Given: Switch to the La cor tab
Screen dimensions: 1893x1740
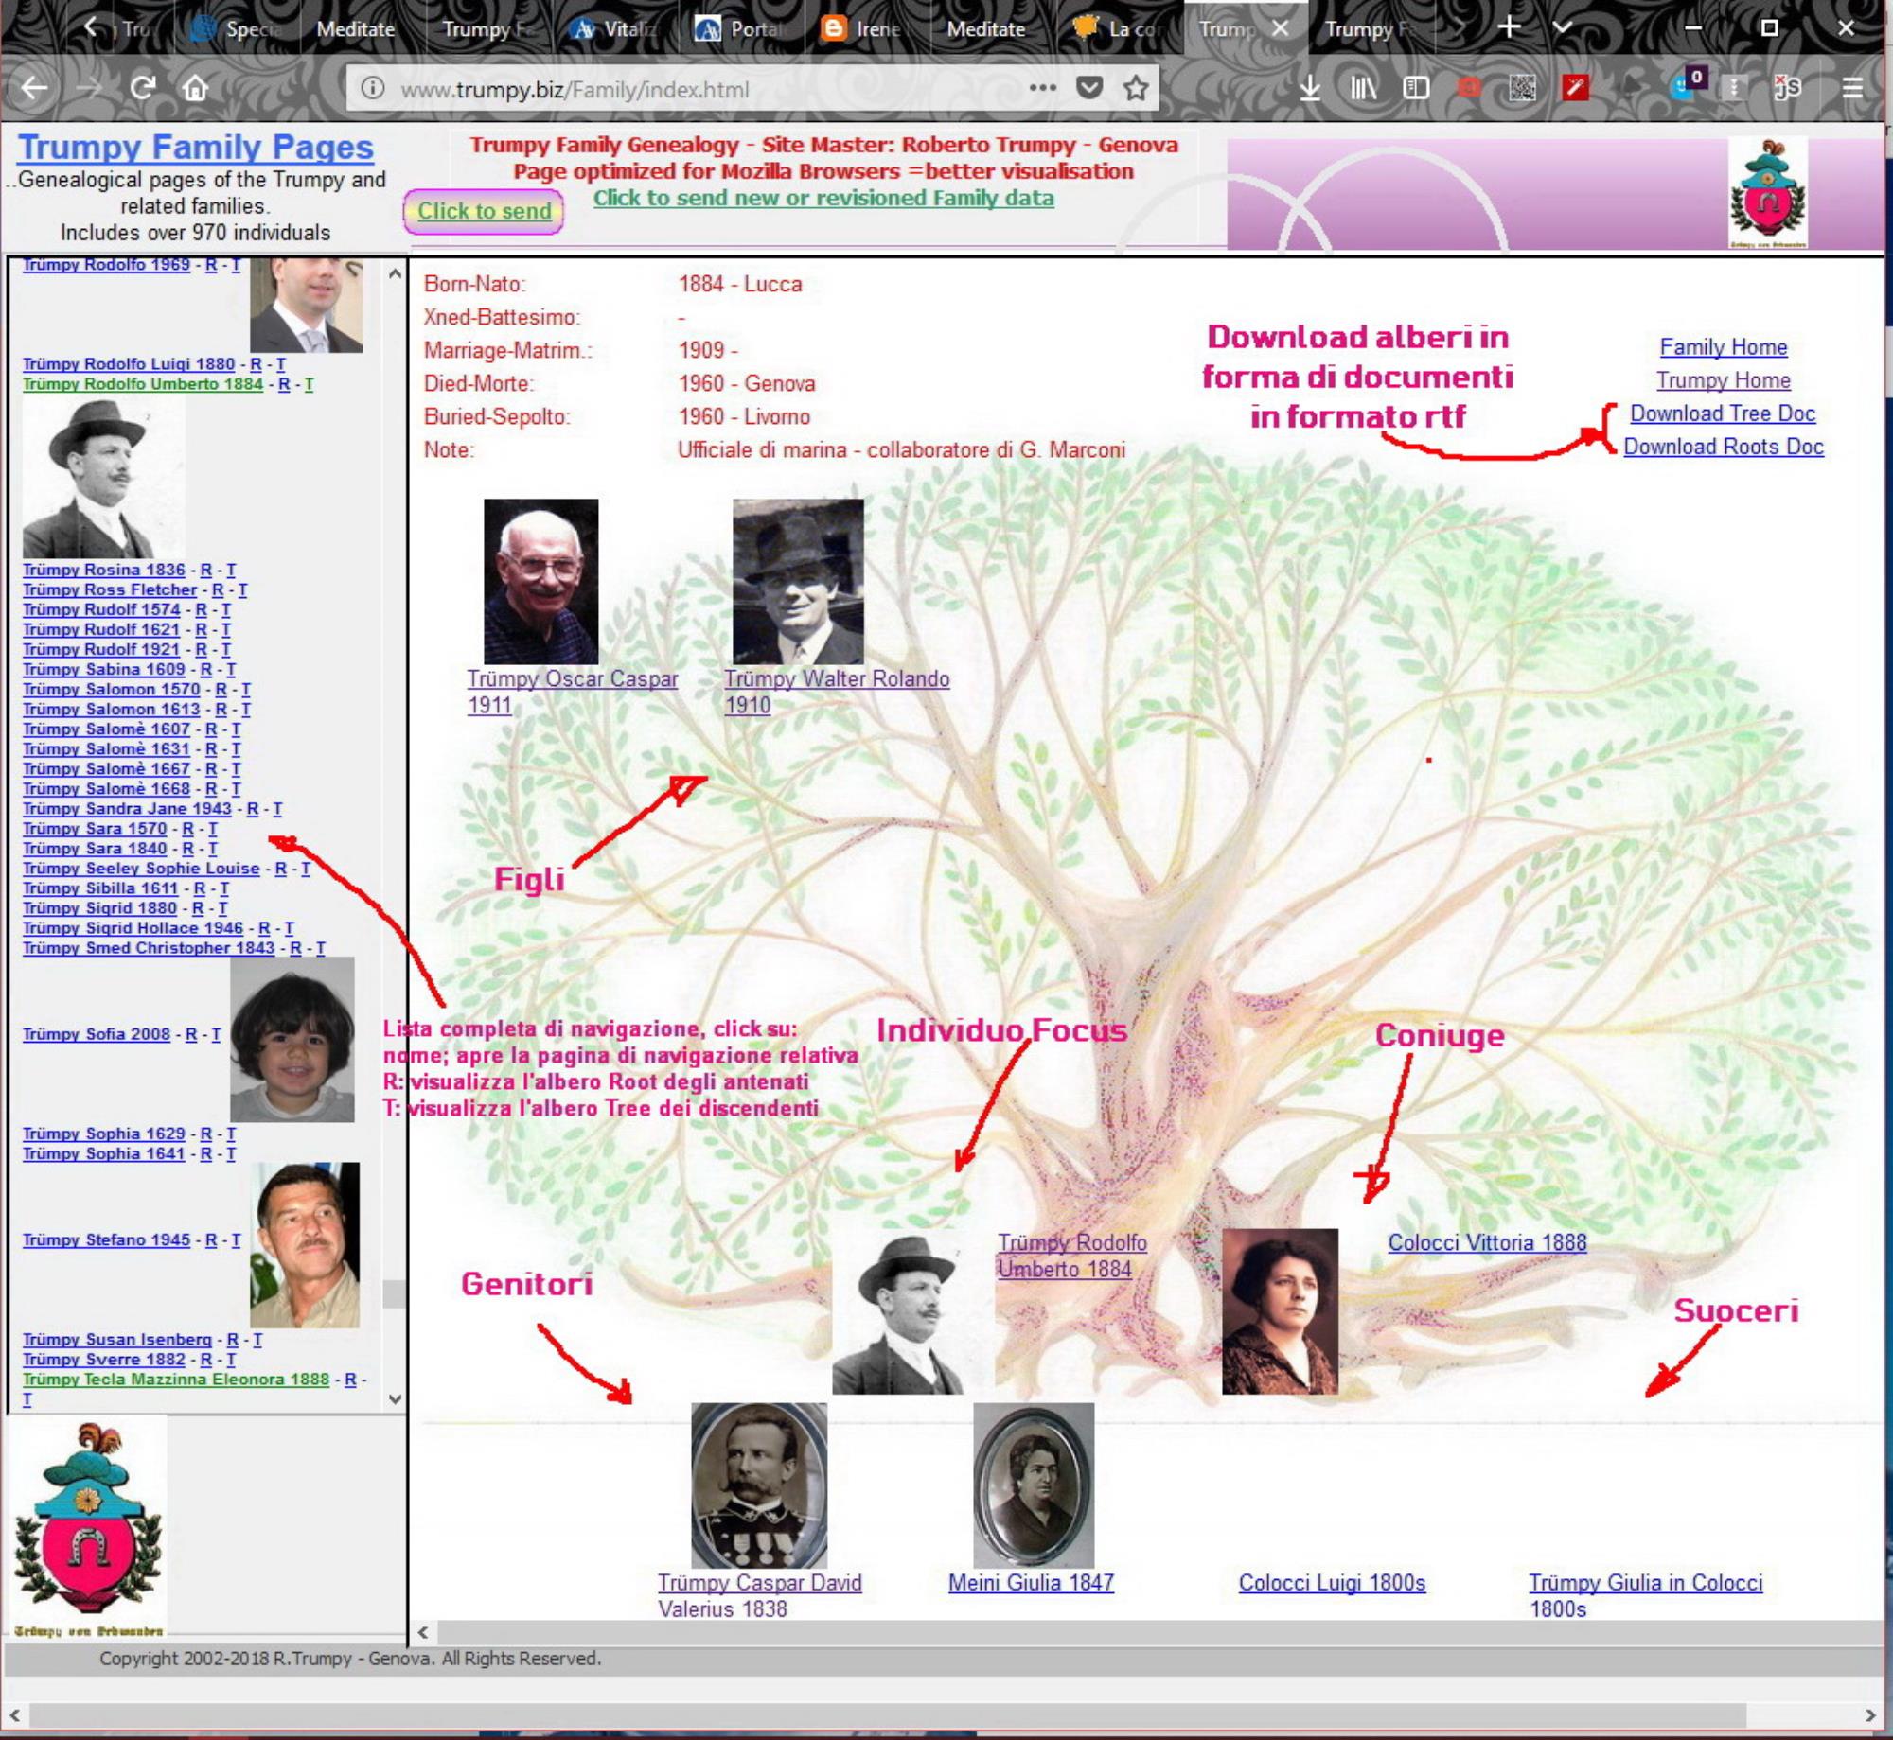Looking at the screenshot, I should click(x=1120, y=28).
